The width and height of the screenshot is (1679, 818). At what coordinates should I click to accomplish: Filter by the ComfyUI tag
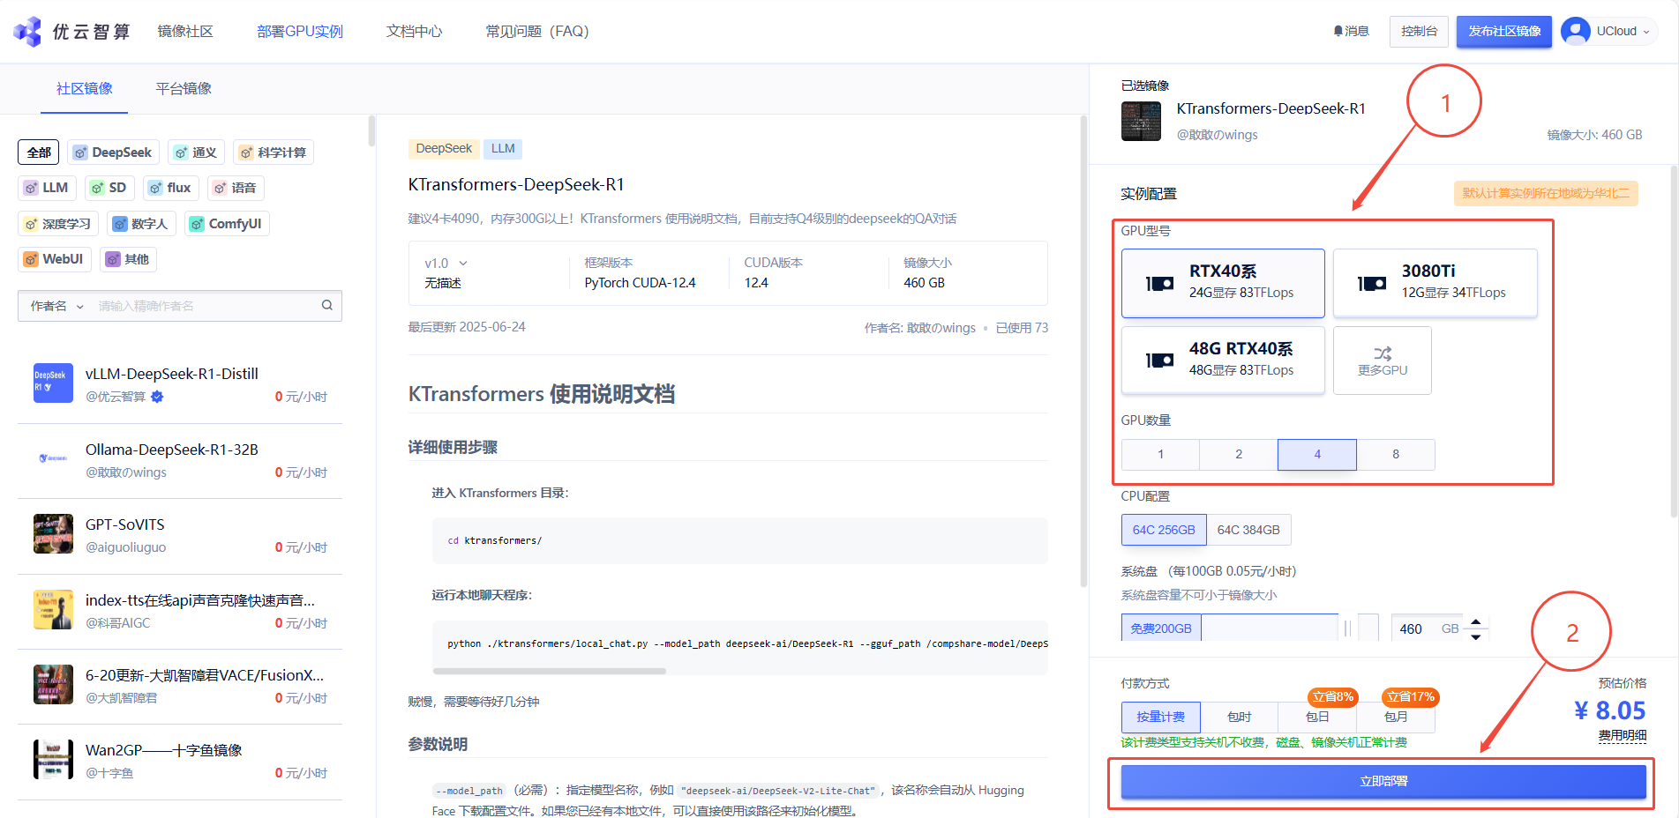coord(227,224)
